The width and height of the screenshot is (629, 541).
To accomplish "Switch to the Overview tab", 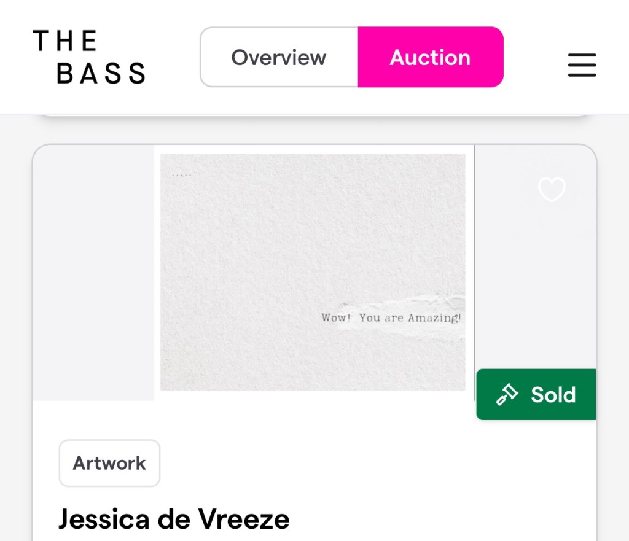I will [x=279, y=57].
